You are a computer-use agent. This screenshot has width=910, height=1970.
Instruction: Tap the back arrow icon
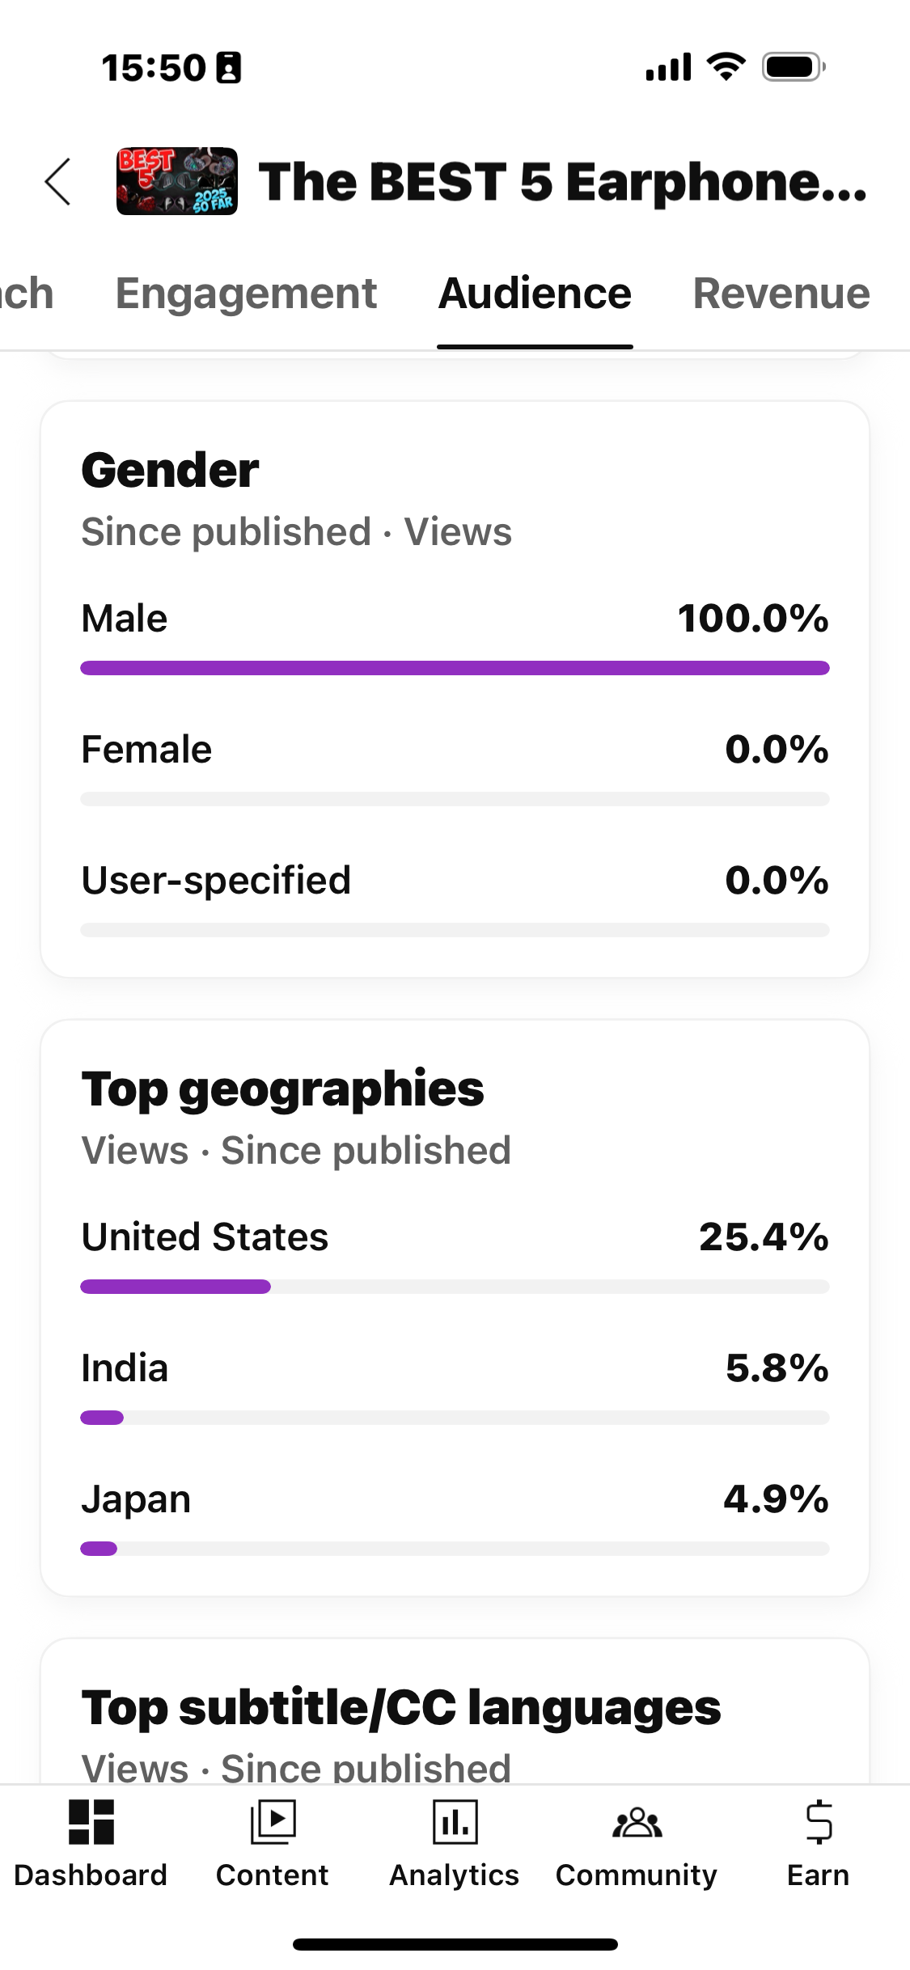click(58, 181)
